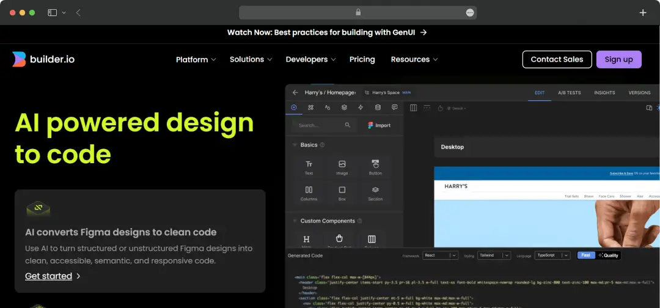Open the lightning bolt actions tab
Screen dimensions: 660x308
361,108
